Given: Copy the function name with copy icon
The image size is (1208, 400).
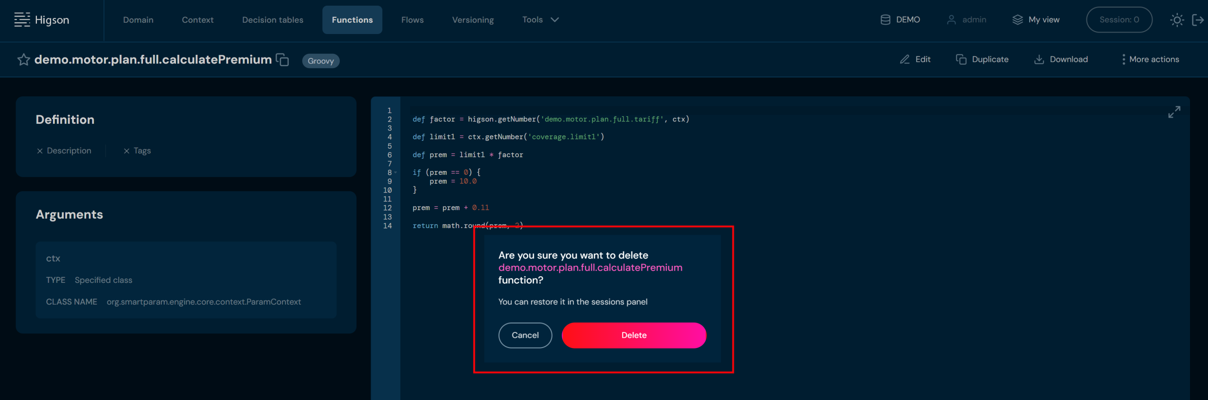Looking at the screenshot, I should [282, 60].
